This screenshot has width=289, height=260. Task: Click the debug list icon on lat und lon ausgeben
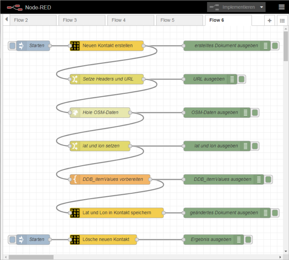[245, 146]
